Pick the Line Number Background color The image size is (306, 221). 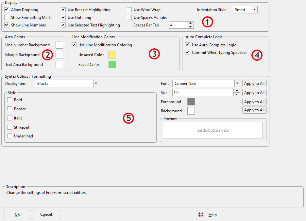59,45
